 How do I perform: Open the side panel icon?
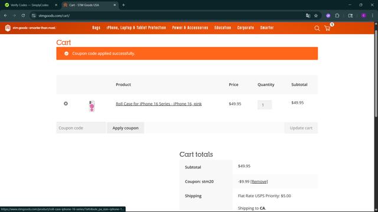click(x=350, y=16)
